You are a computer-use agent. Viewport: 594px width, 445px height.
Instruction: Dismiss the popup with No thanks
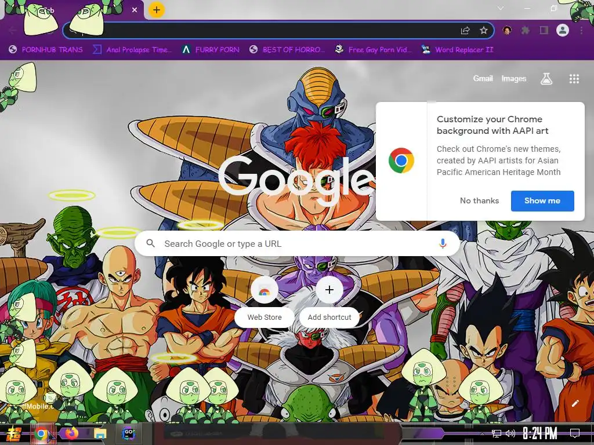[479, 200]
